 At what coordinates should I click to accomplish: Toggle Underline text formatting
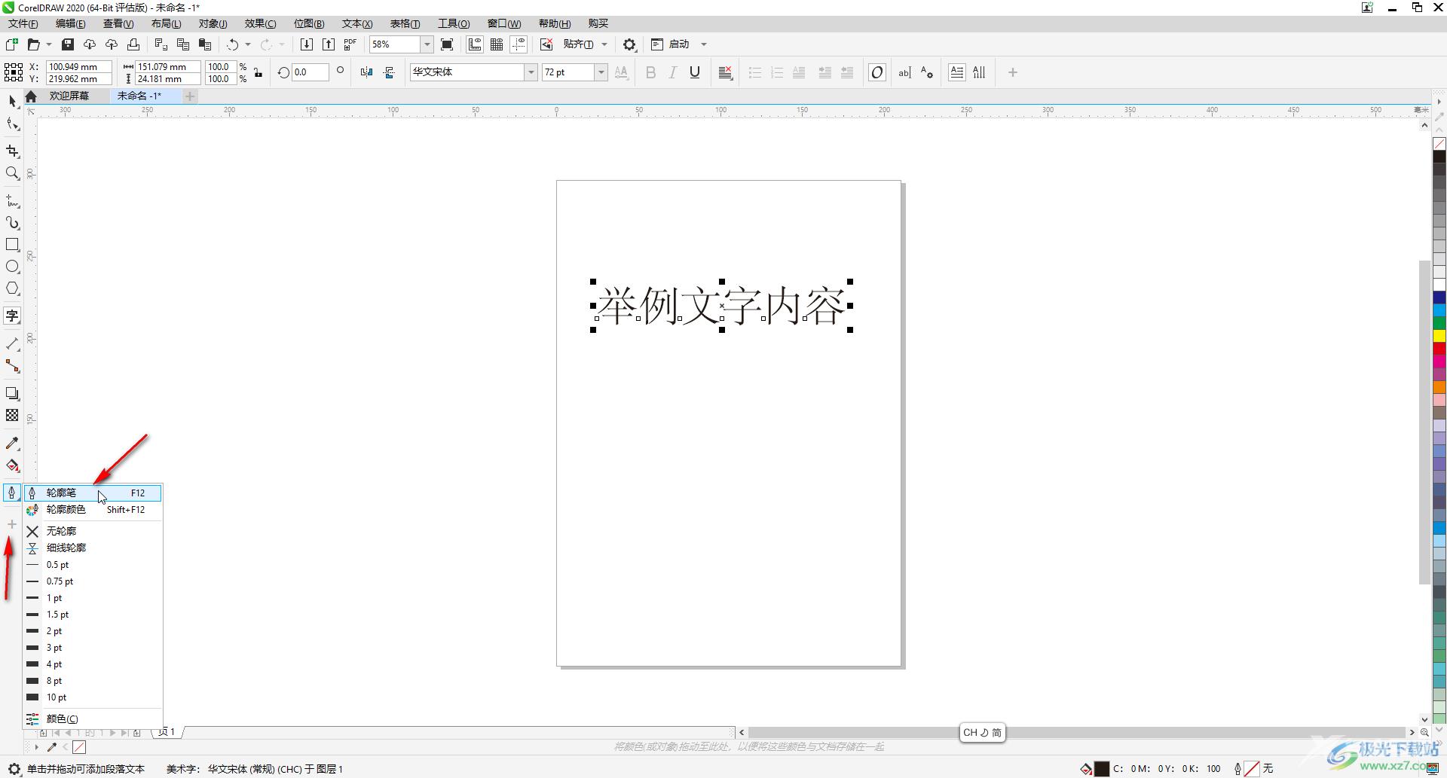pyautogui.click(x=695, y=72)
